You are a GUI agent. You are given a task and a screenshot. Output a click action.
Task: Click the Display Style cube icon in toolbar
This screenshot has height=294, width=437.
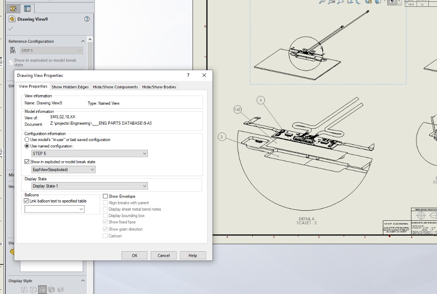tap(378, 2)
